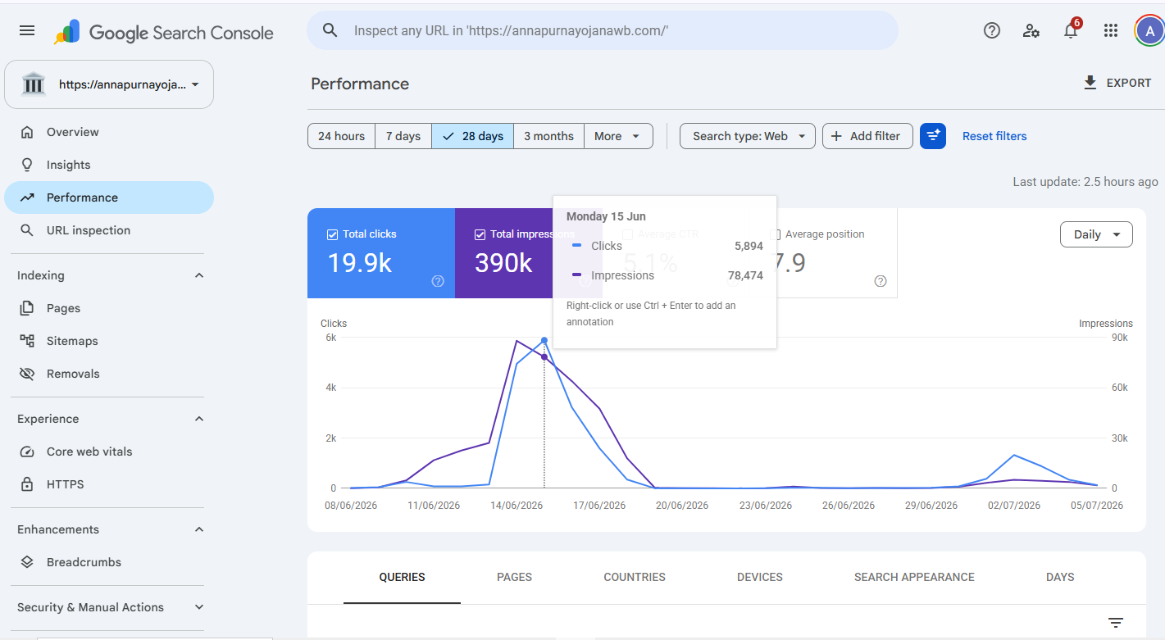
Task: Switch to the Queries tab
Action: 402,577
